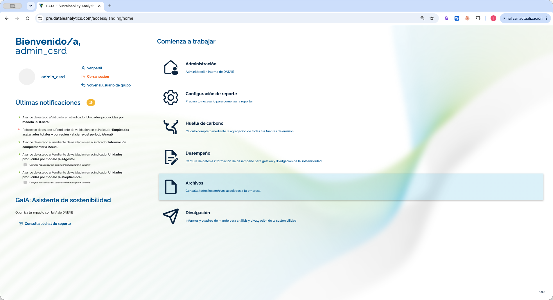Open the Administración section title
Image resolution: width=553 pixels, height=300 pixels.
coord(201,64)
